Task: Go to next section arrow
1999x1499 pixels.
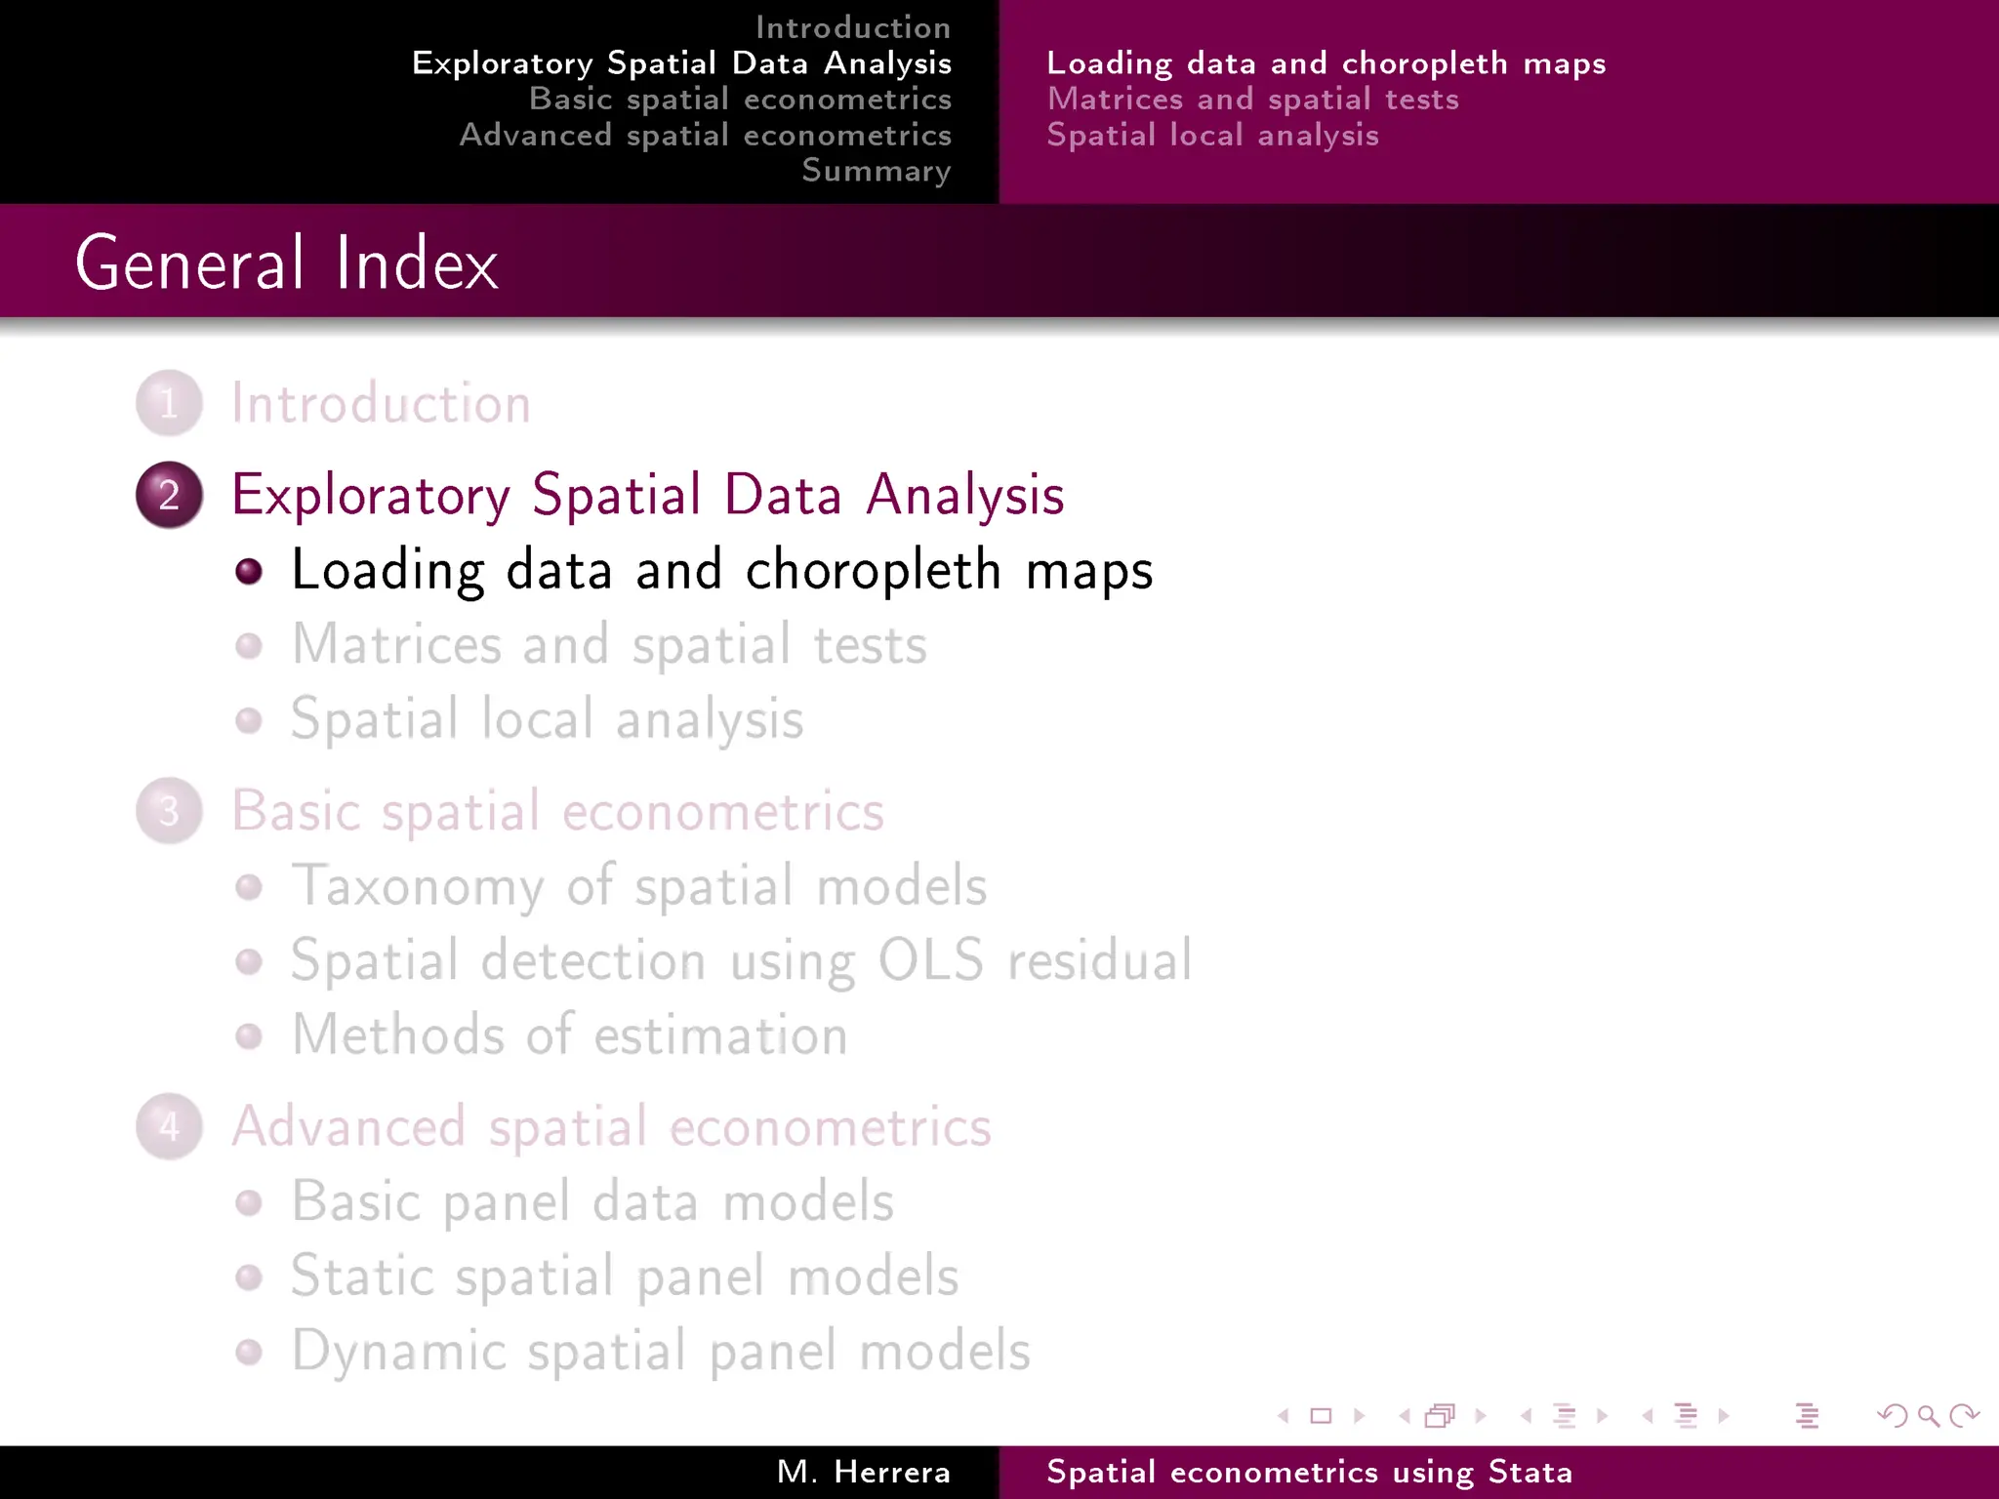Action: (1724, 1416)
